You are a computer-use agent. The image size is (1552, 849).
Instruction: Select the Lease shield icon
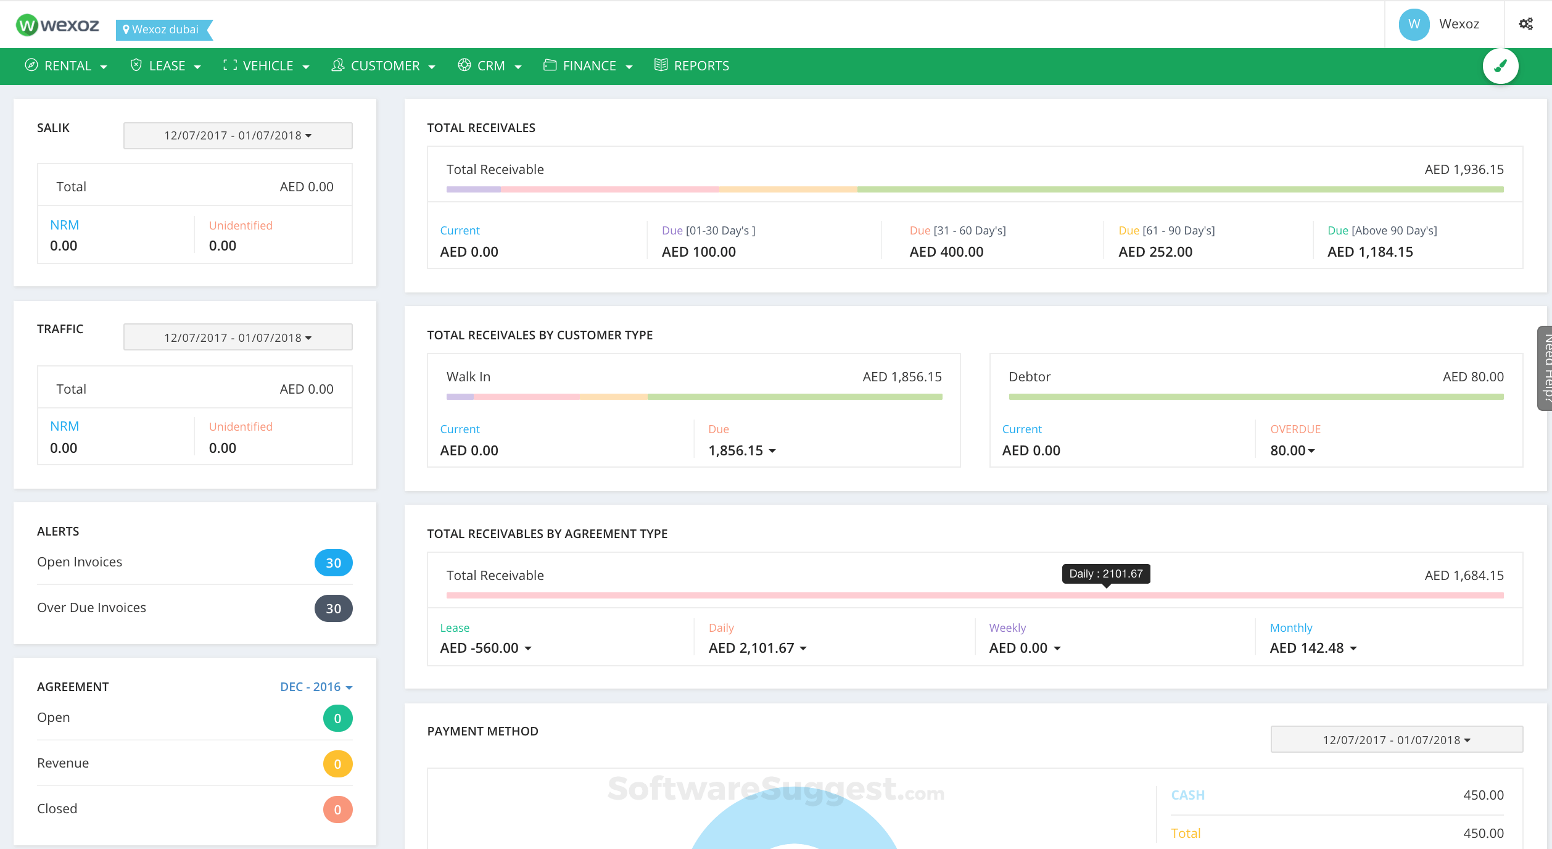pyautogui.click(x=136, y=65)
